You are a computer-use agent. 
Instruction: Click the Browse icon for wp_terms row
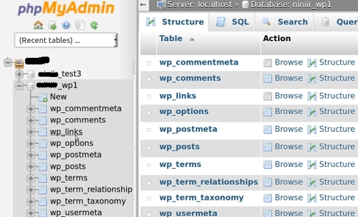pos(267,165)
